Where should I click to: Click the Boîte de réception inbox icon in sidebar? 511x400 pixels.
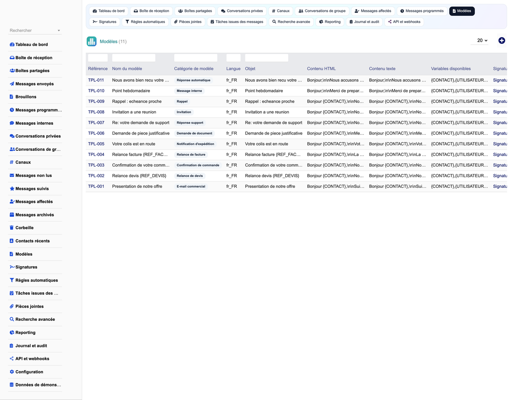12,58
